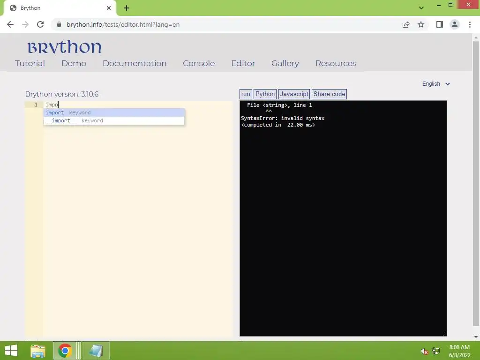Click the Brython version 3.10.6 text

62,94
